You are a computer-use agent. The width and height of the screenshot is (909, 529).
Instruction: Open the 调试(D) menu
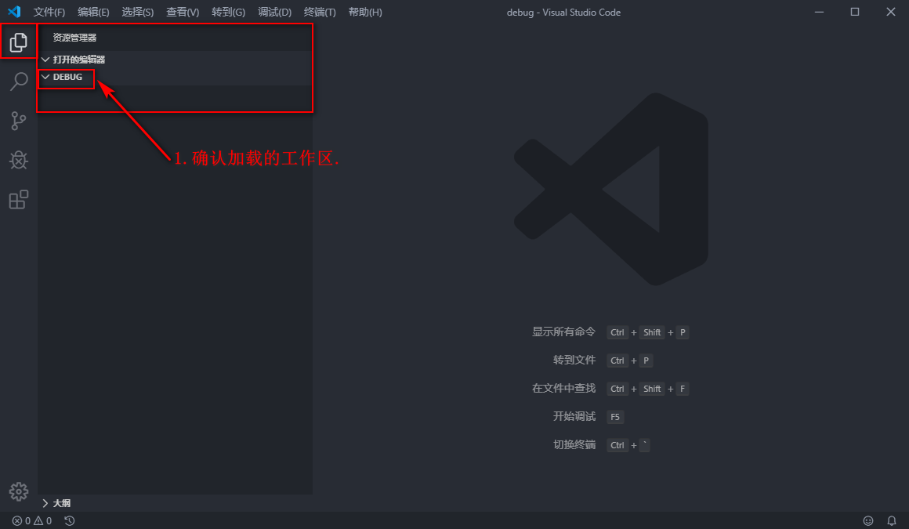274,13
